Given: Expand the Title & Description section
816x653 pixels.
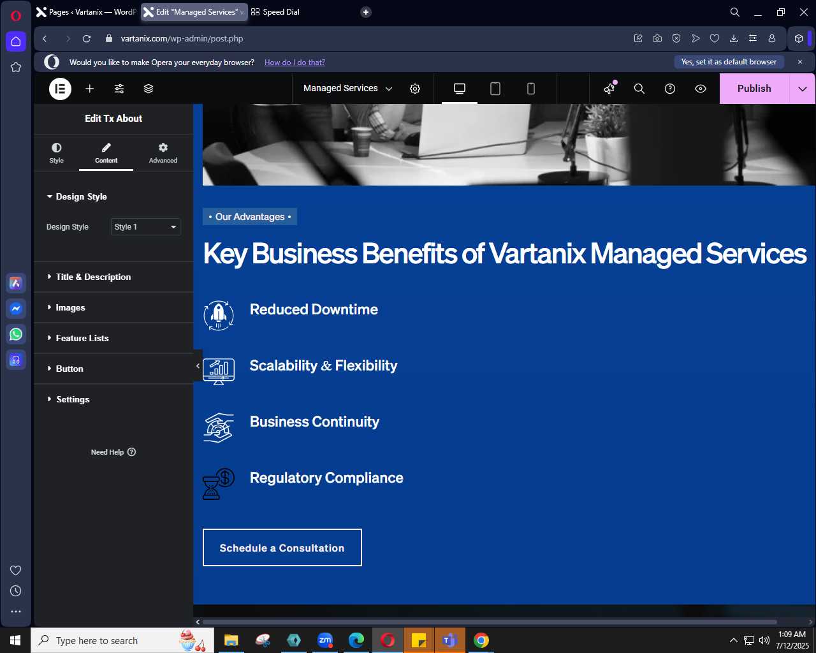Looking at the screenshot, I should [x=113, y=277].
